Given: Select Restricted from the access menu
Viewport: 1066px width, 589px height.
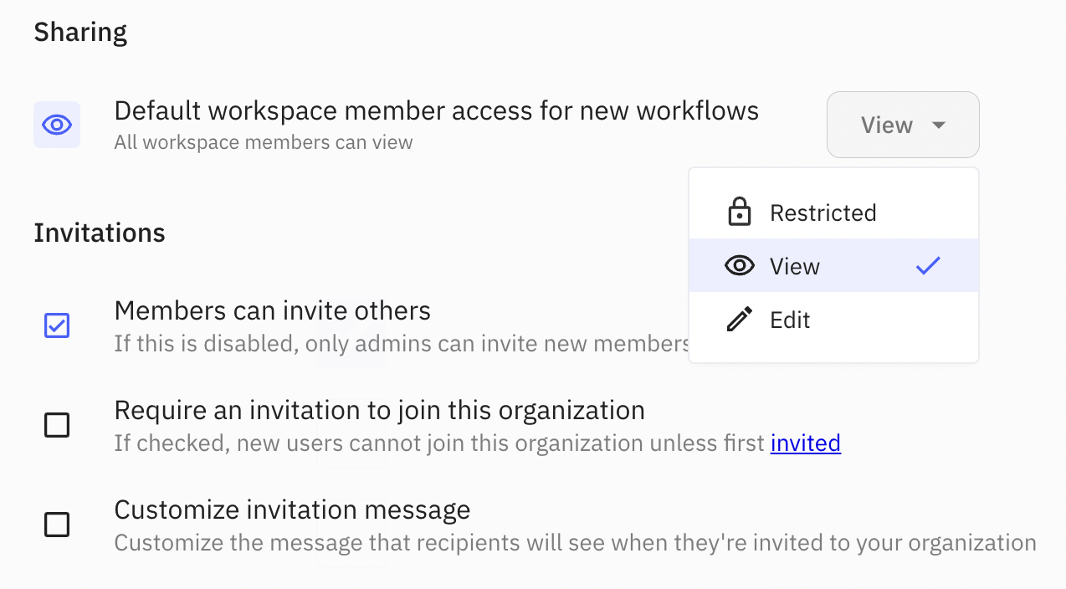Looking at the screenshot, I should click(x=823, y=213).
